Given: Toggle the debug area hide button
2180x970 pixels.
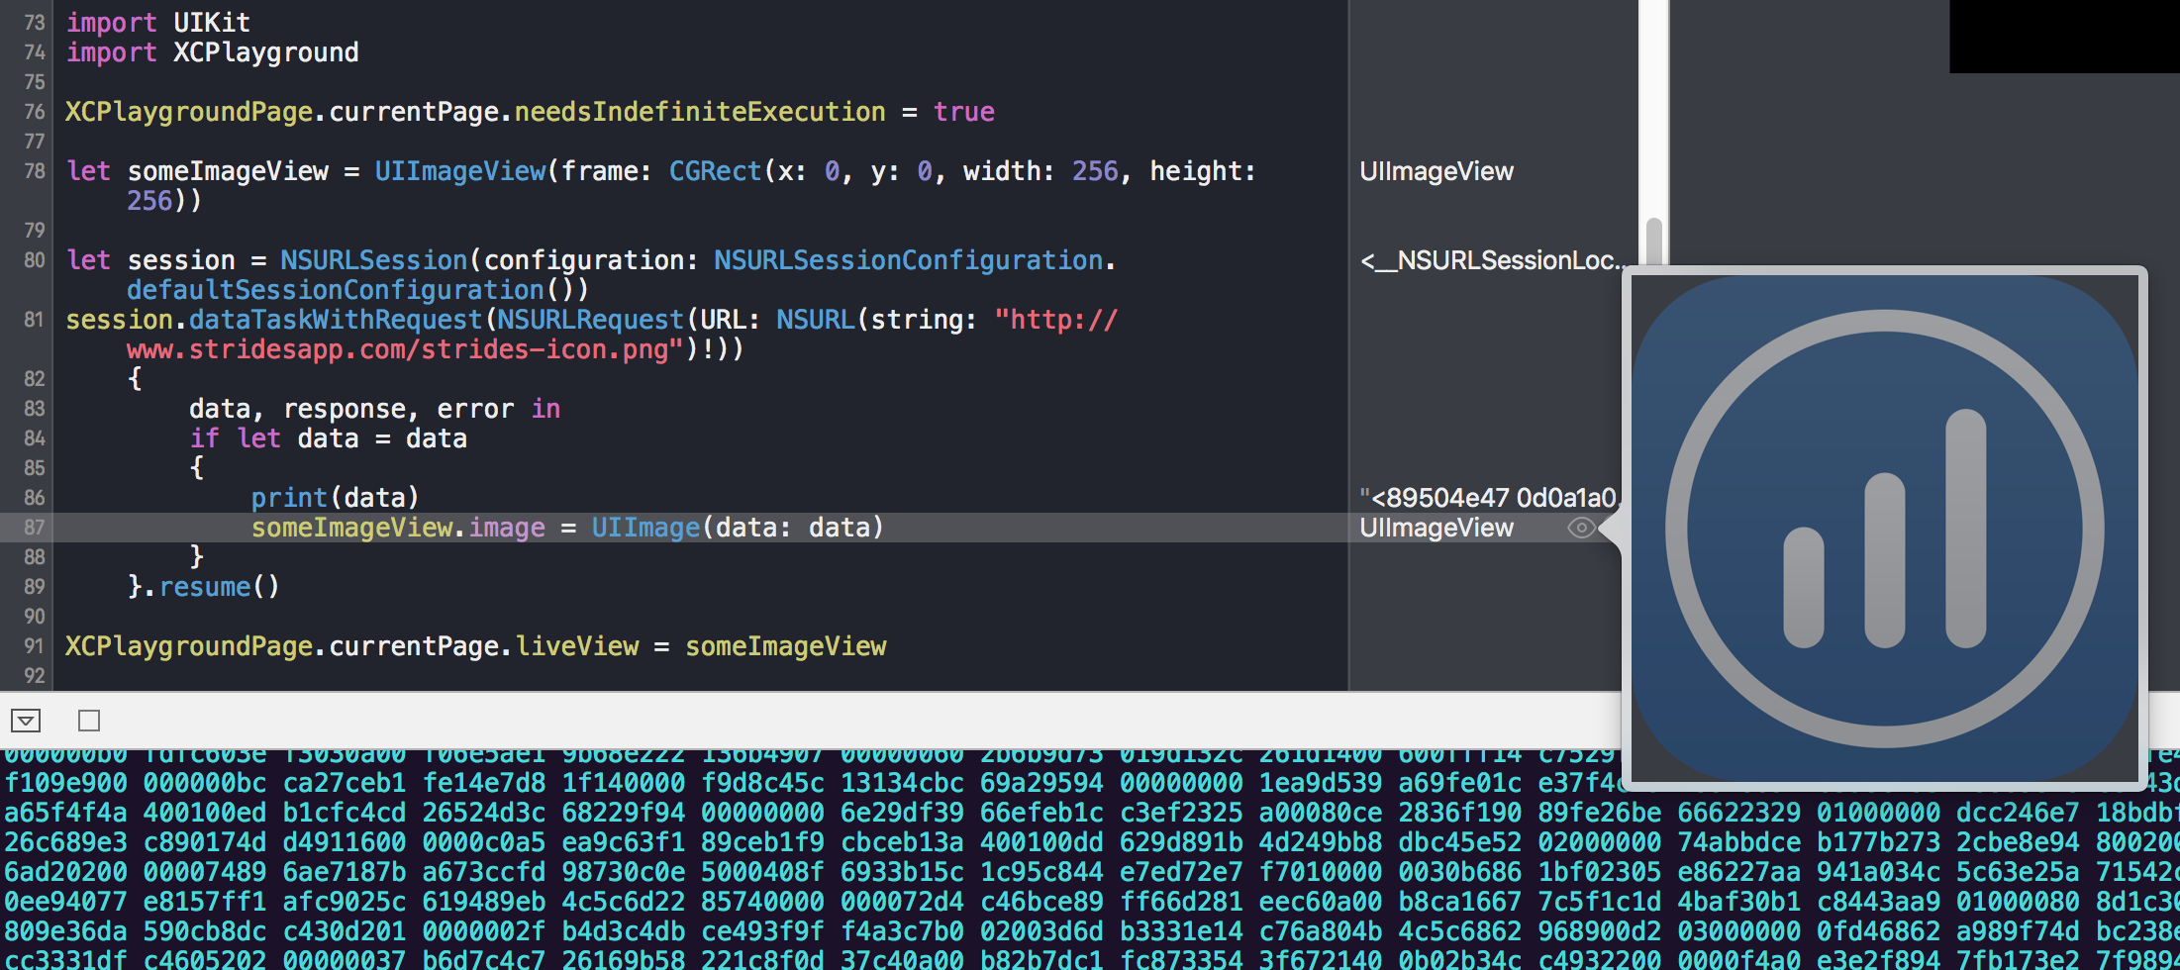Looking at the screenshot, I should pos(26,721).
